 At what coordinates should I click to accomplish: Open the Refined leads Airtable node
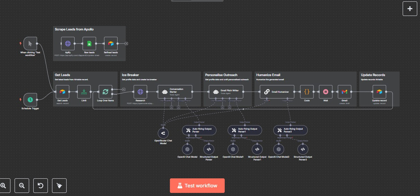111,44
